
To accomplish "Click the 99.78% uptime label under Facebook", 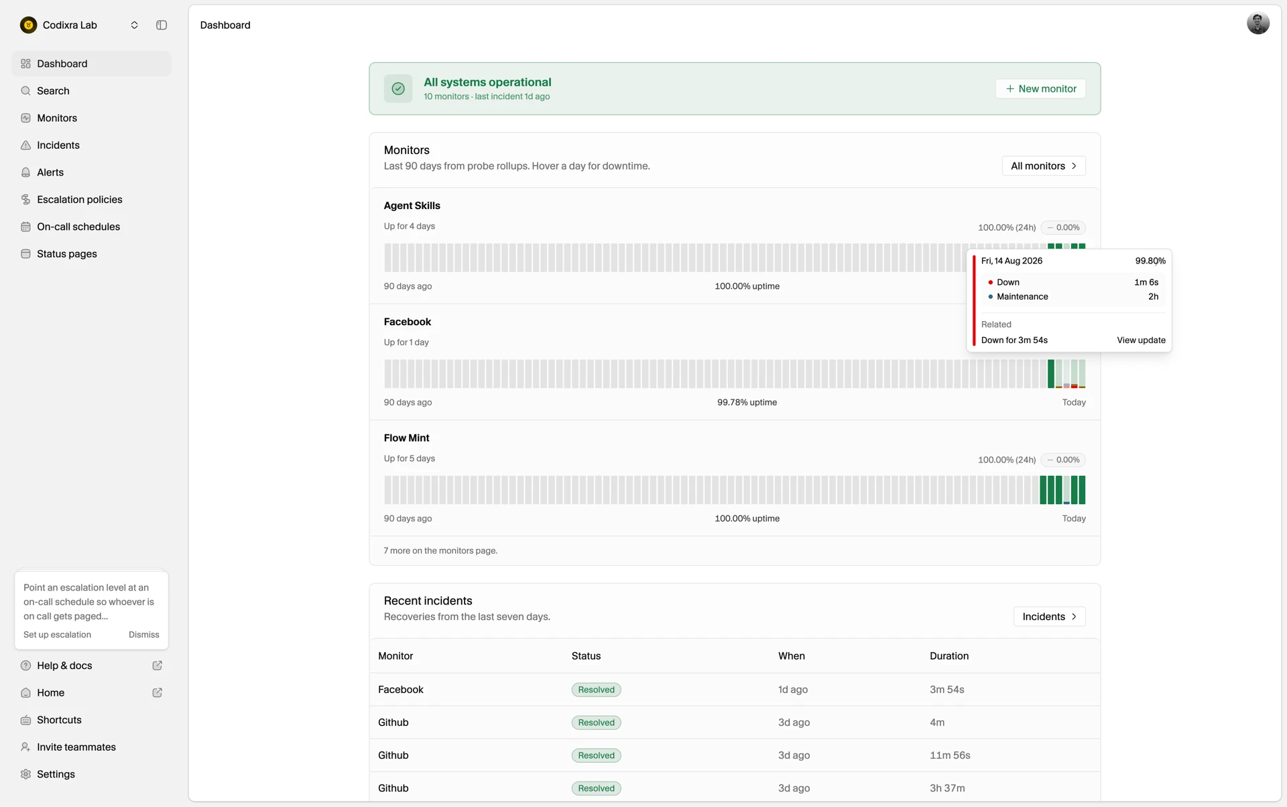I will coord(747,402).
